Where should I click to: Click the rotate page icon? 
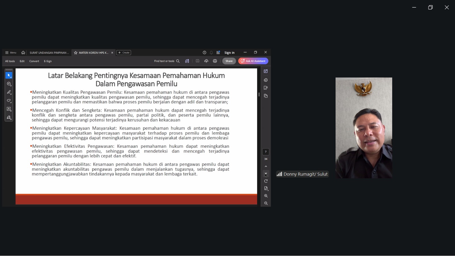266,181
